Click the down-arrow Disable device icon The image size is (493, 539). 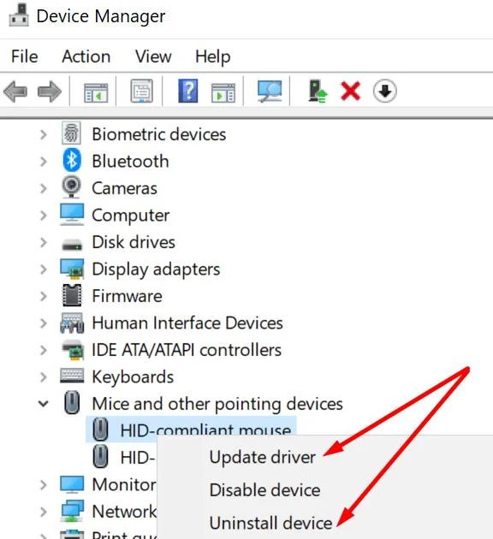[x=384, y=91]
